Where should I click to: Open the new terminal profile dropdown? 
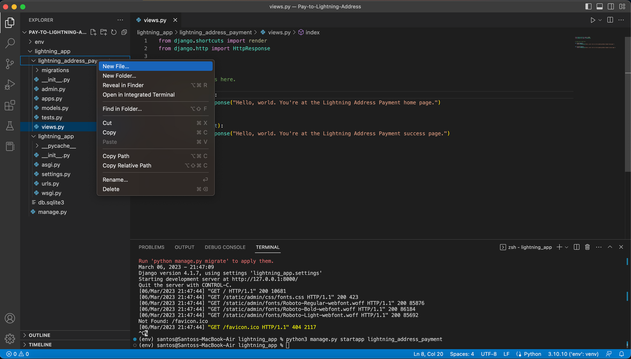pos(567,247)
